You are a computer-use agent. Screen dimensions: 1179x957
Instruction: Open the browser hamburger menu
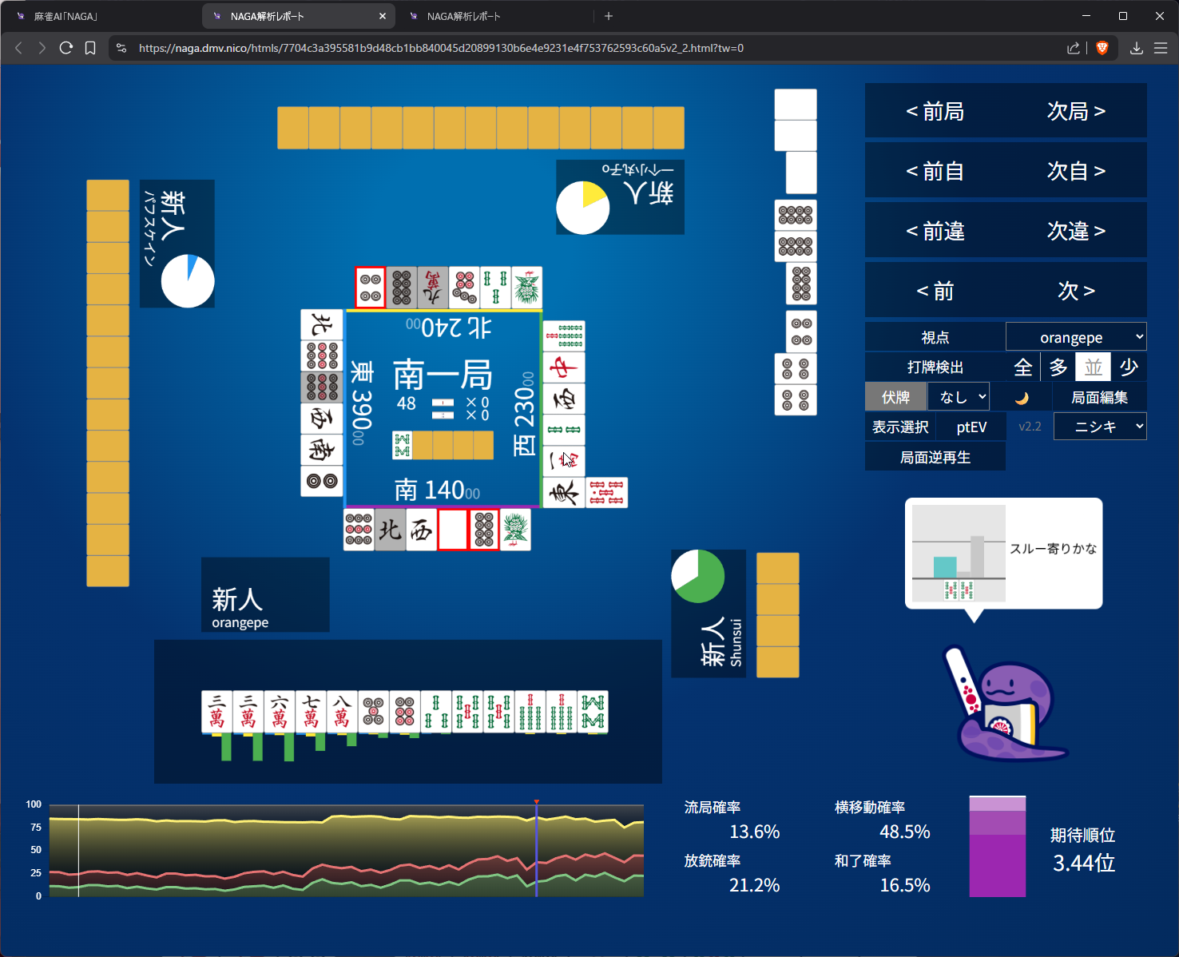1161,48
